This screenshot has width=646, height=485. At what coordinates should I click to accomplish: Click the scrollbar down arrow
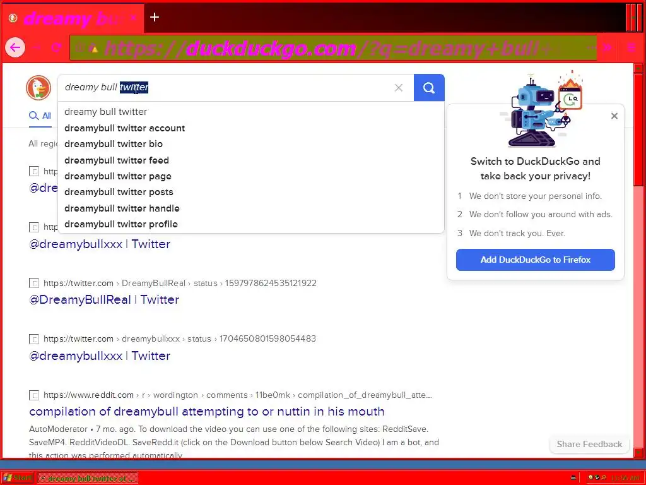[638, 453]
